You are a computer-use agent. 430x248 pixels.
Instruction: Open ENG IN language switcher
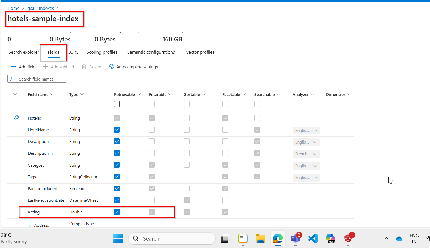tap(414, 239)
